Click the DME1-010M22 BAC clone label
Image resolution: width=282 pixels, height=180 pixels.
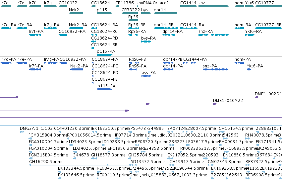pyautogui.click(x=228, y=100)
